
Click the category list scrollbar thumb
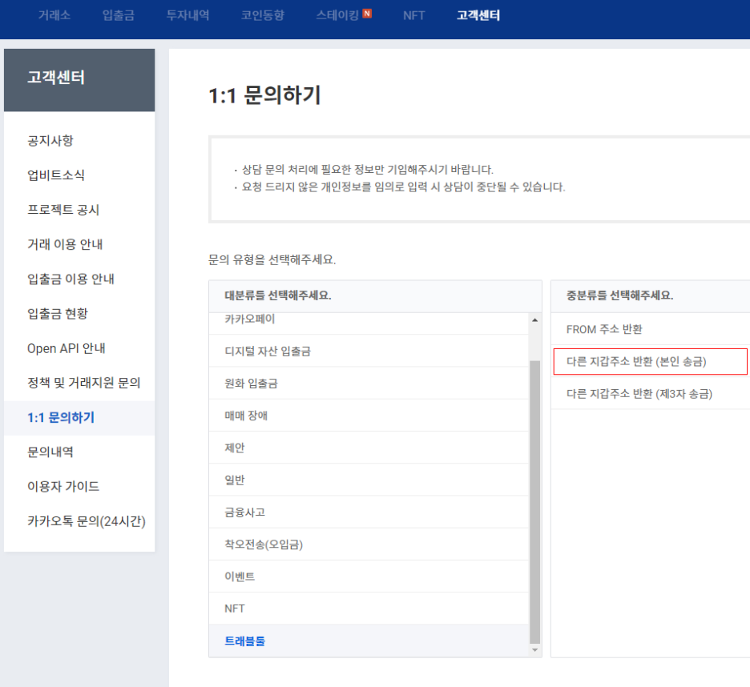(534, 502)
